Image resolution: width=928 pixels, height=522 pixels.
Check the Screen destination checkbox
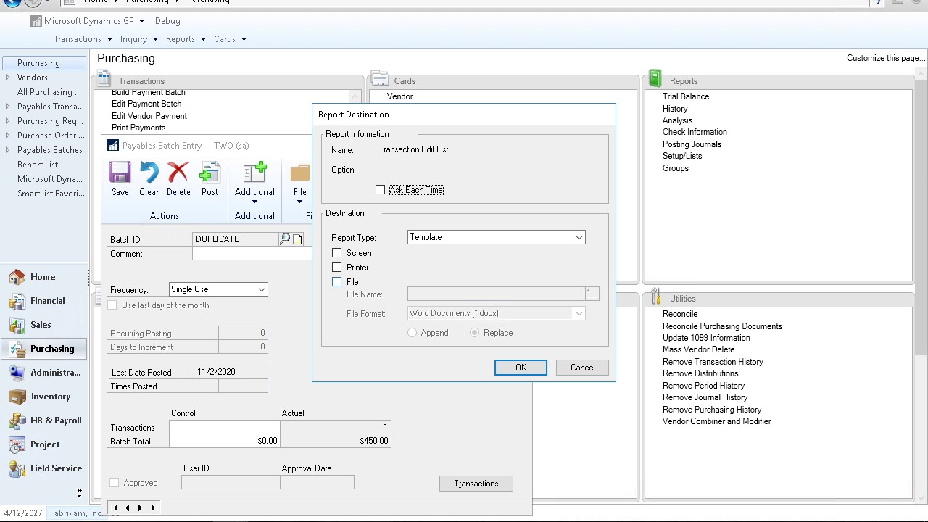click(336, 253)
